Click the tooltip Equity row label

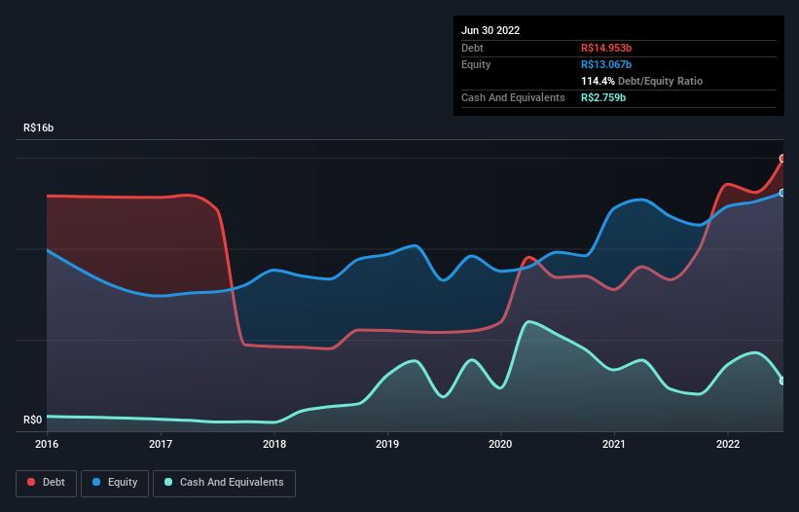point(476,64)
